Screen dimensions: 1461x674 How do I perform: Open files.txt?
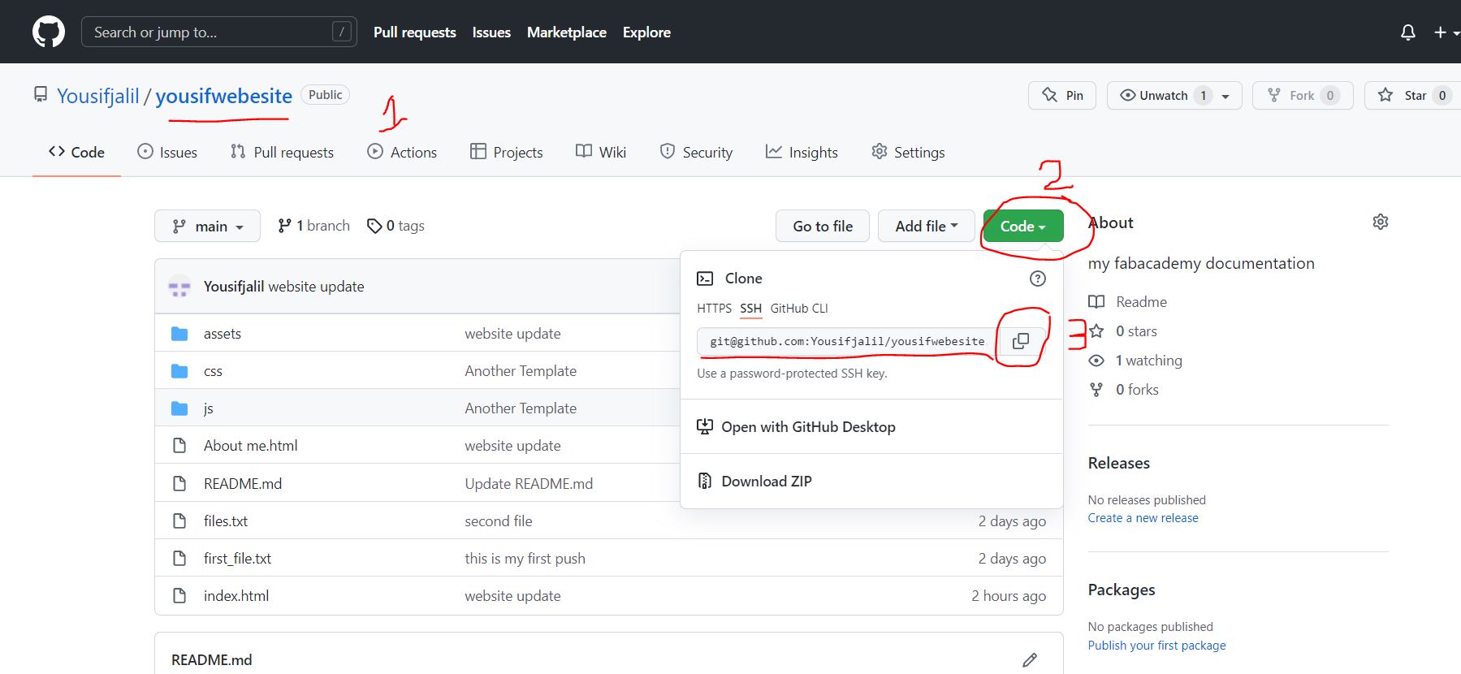click(x=226, y=521)
